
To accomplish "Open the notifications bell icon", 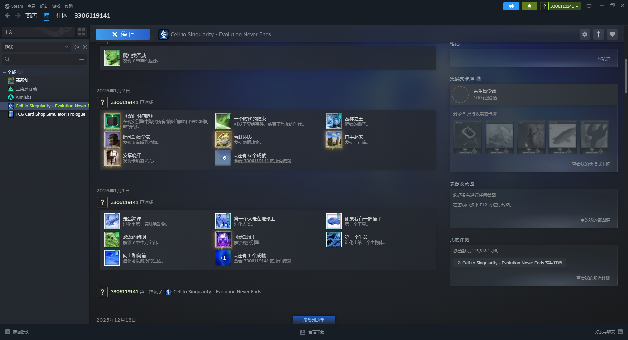I will pos(529,6).
